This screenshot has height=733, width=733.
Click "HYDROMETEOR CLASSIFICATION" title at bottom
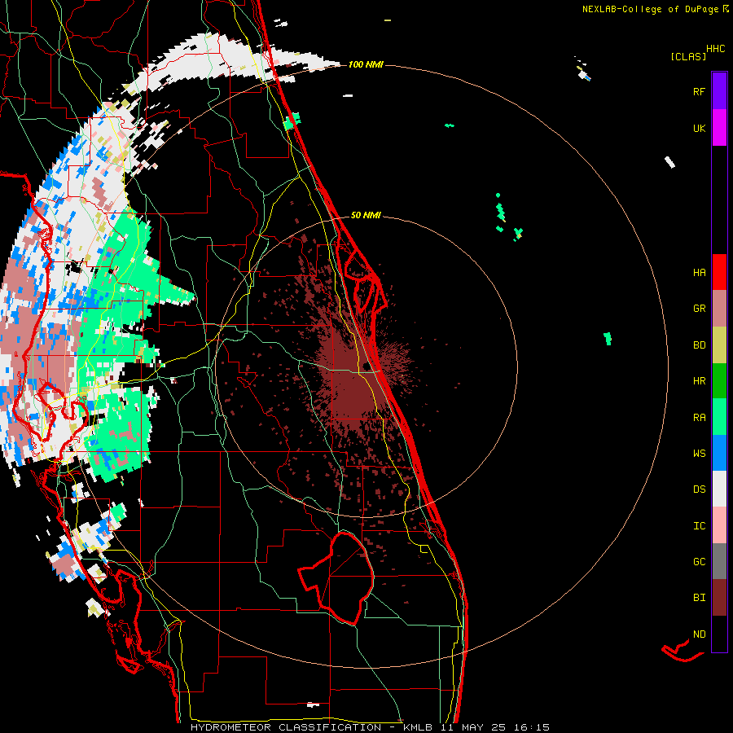(286, 727)
